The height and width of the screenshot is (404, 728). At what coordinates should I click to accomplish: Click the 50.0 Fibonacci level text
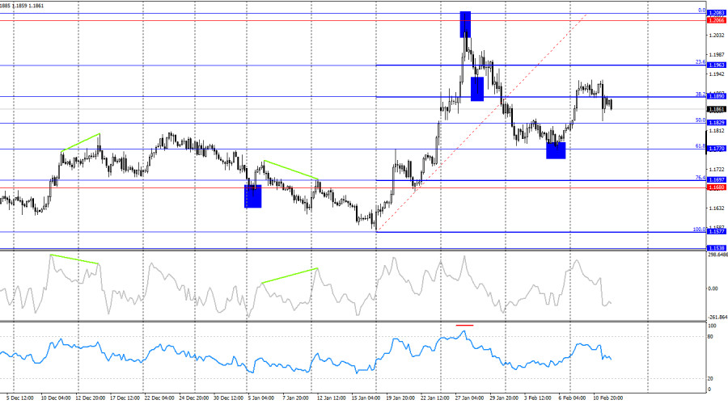(x=700, y=120)
